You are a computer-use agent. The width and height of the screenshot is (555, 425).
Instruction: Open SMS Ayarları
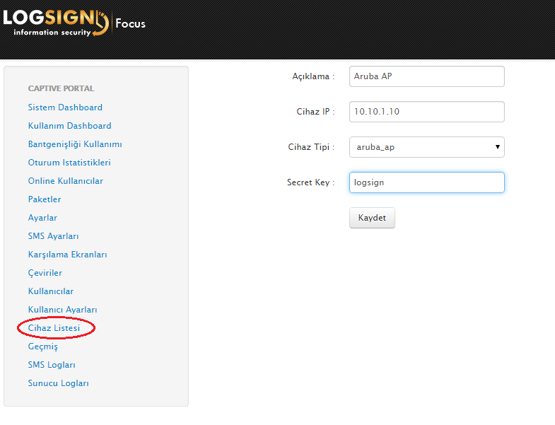[x=54, y=236]
